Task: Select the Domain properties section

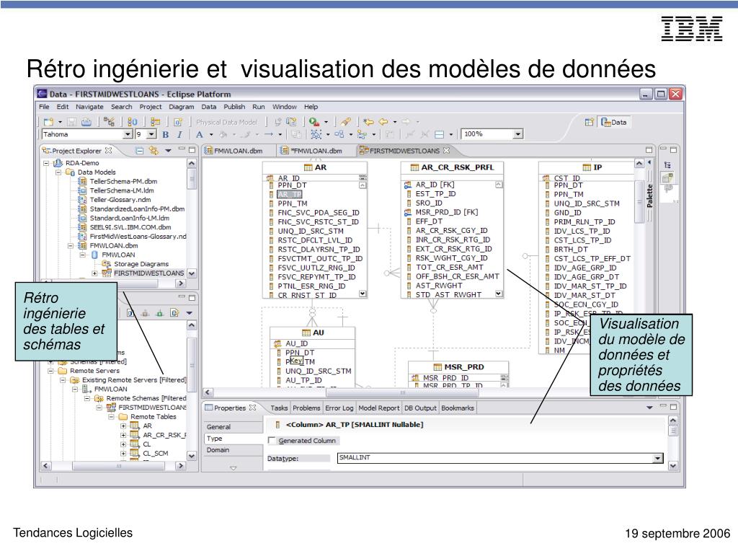Action: pos(234,450)
